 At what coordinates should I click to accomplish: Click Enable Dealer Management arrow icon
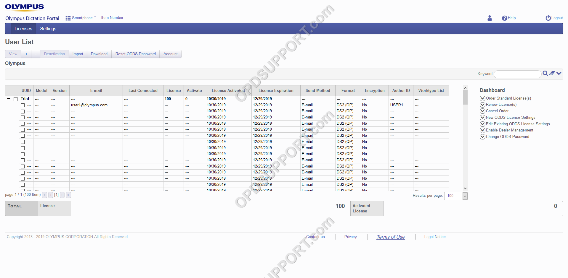482,130
